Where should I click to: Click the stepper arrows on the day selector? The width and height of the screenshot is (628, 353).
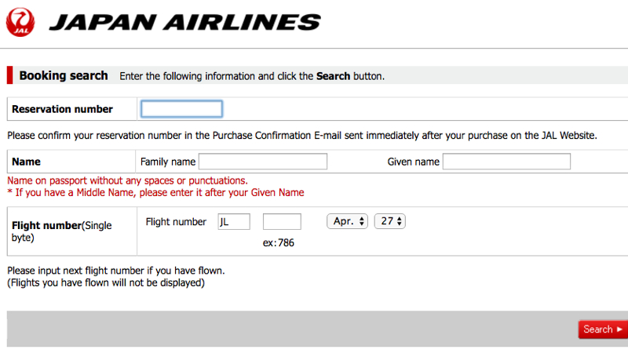tap(400, 221)
